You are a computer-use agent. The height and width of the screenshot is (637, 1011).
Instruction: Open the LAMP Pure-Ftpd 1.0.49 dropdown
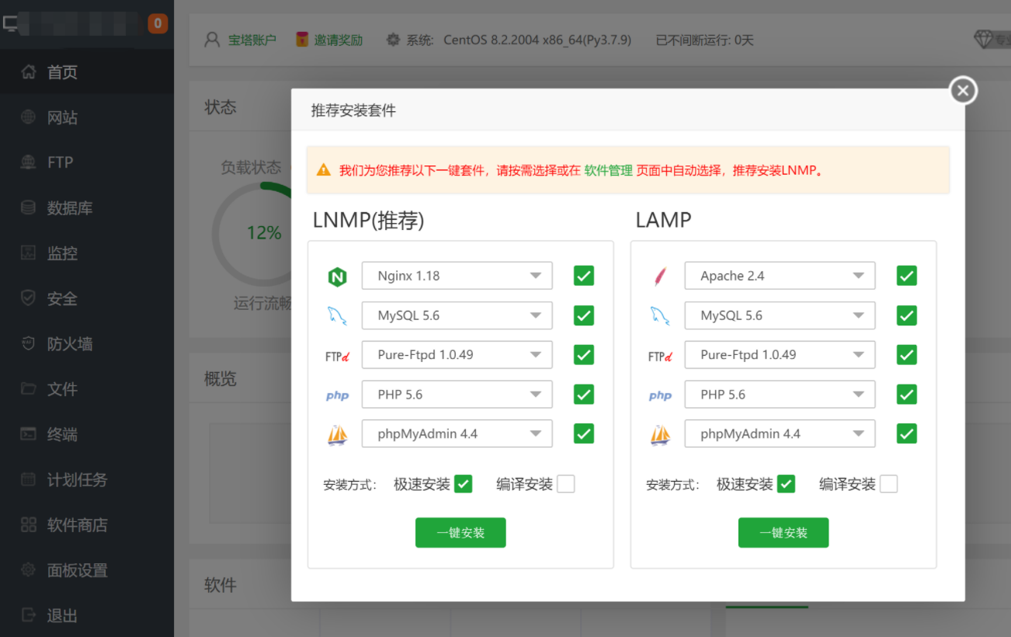[x=780, y=355]
